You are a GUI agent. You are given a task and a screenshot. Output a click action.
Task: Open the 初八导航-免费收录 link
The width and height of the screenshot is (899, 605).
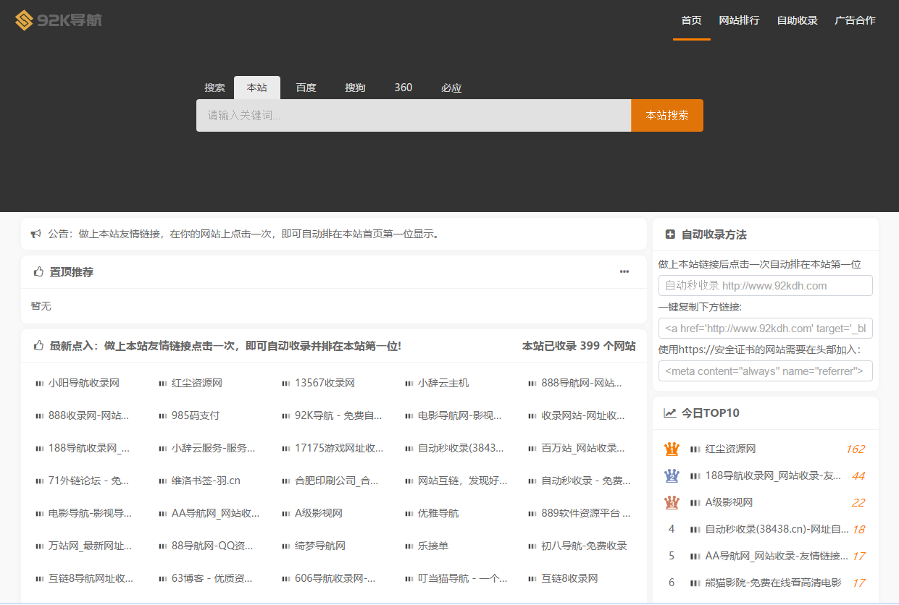click(x=584, y=546)
